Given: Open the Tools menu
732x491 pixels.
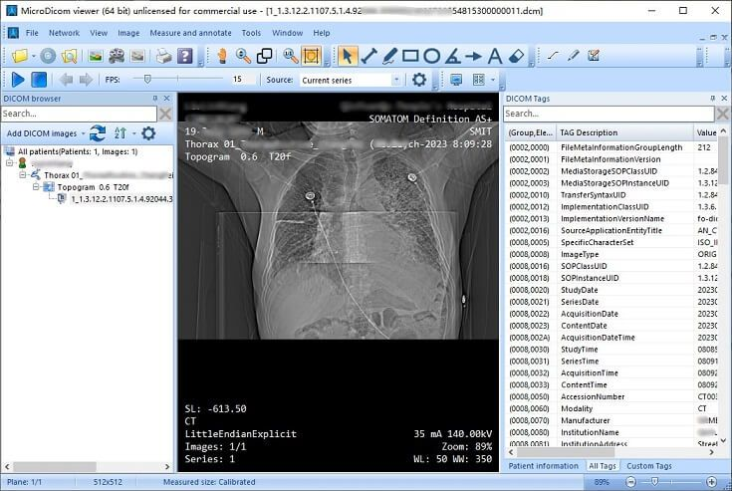Looking at the screenshot, I should click(251, 33).
